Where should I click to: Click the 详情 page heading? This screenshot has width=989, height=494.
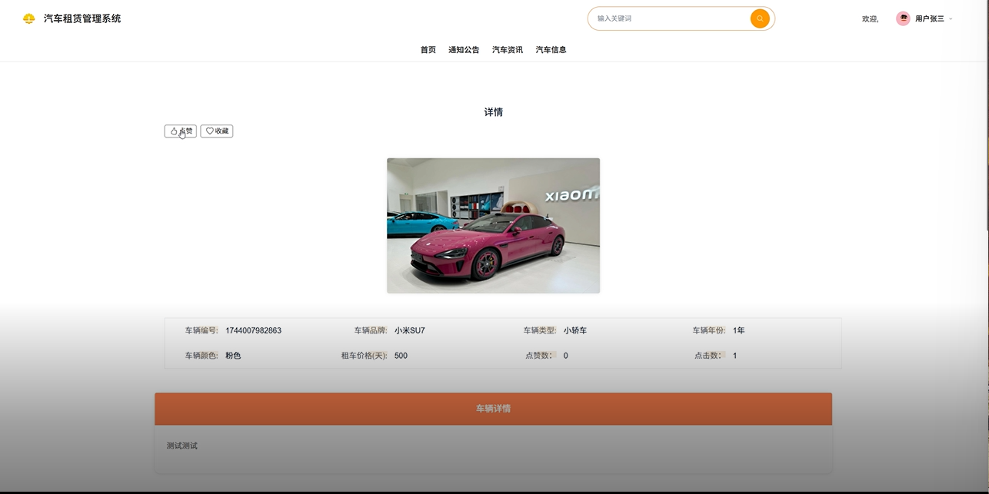point(493,112)
